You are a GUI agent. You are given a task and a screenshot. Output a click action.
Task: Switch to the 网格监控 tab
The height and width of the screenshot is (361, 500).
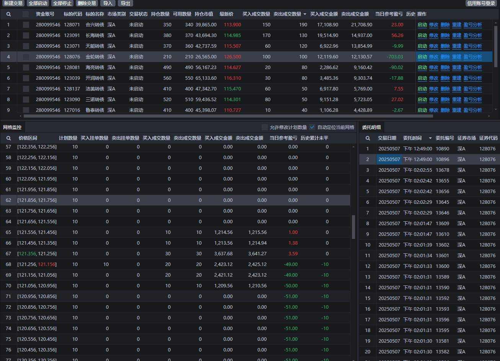[12, 127]
